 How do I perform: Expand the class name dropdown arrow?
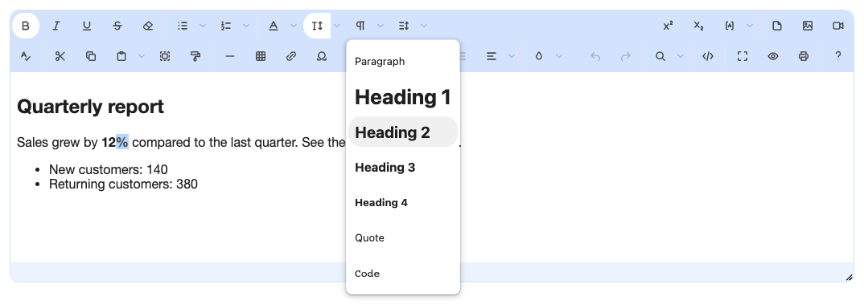[x=750, y=26]
